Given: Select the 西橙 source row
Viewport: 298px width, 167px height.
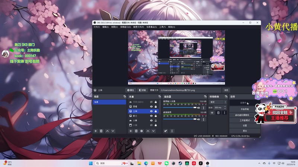Looking at the screenshot, I should [143, 107].
